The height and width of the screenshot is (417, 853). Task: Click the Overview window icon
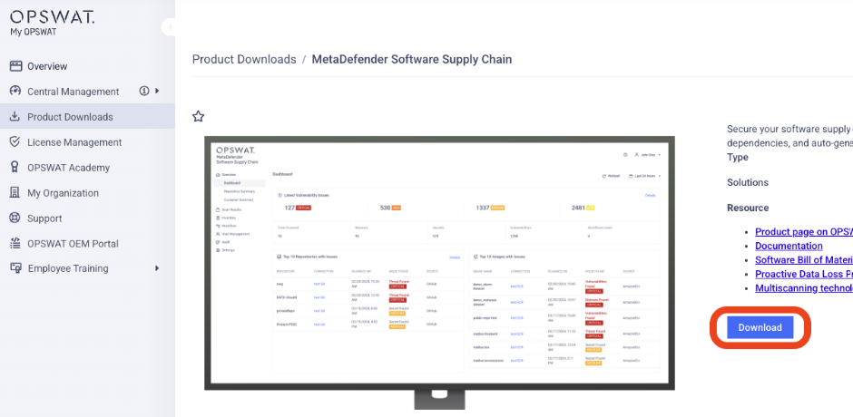15,66
